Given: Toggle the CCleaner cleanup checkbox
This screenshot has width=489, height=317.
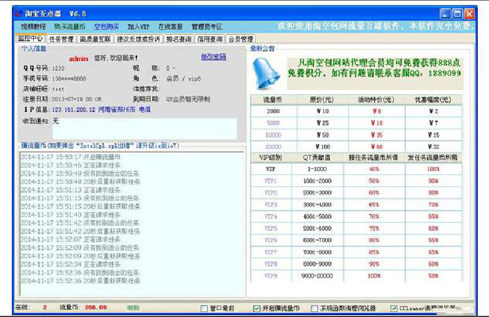Looking at the screenshot, I should point(394,308).
